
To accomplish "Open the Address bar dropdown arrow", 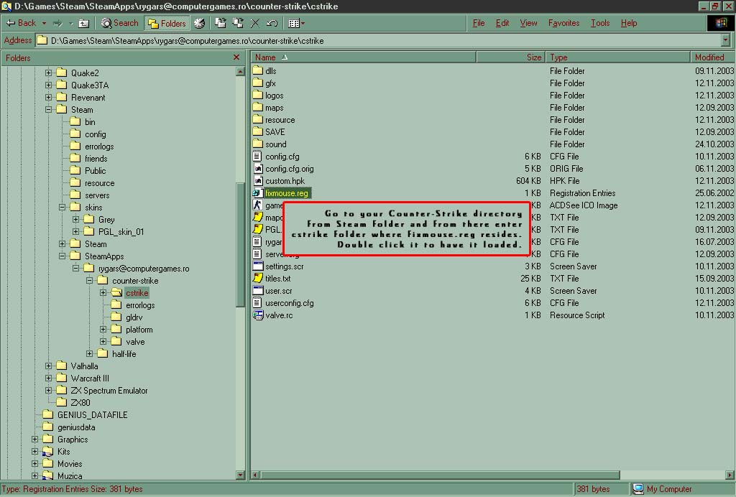I will [x=726, y=41].
